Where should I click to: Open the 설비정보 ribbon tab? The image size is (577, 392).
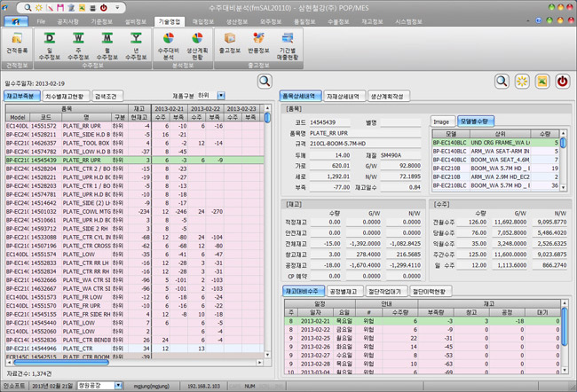pos(136,21)
